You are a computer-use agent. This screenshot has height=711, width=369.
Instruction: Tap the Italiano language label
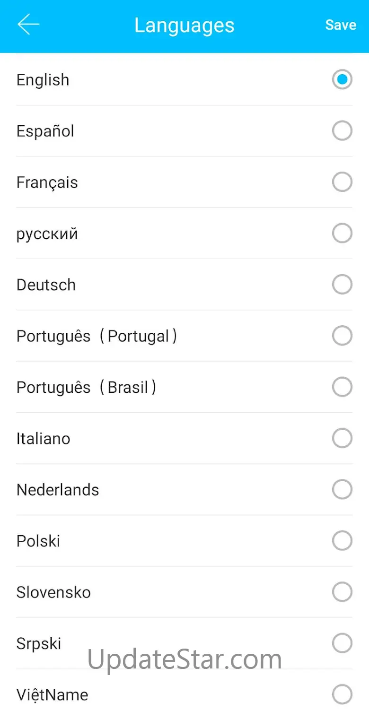coord(44,439)
